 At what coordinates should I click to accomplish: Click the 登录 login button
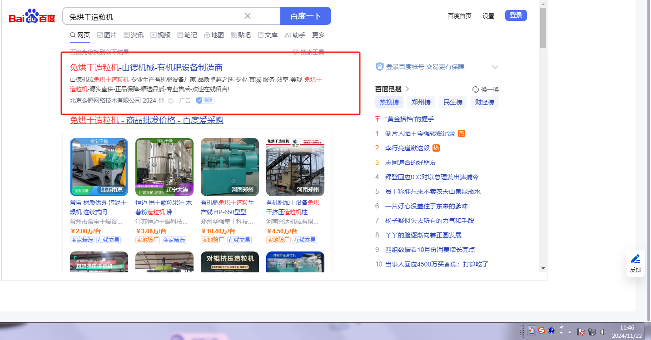(x=516, y=15)
